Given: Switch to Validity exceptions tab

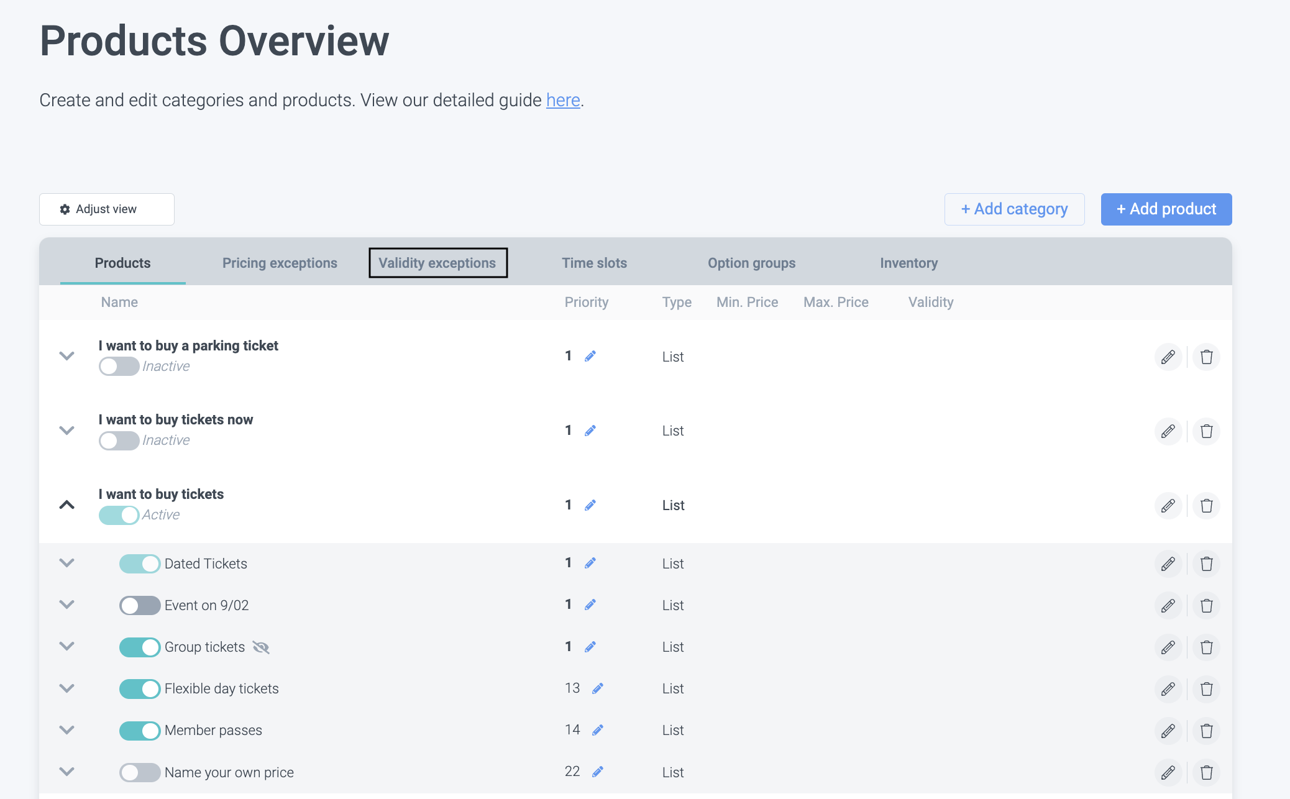Looking at the screenshot, I should (437, 263).
